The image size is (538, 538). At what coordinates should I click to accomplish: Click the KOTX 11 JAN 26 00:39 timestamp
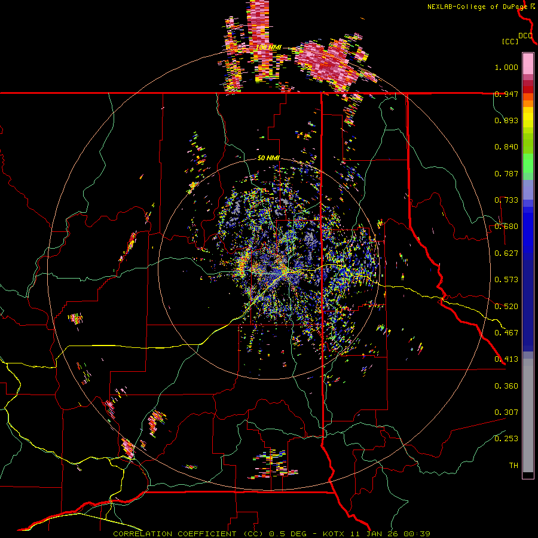pos(377,534)
